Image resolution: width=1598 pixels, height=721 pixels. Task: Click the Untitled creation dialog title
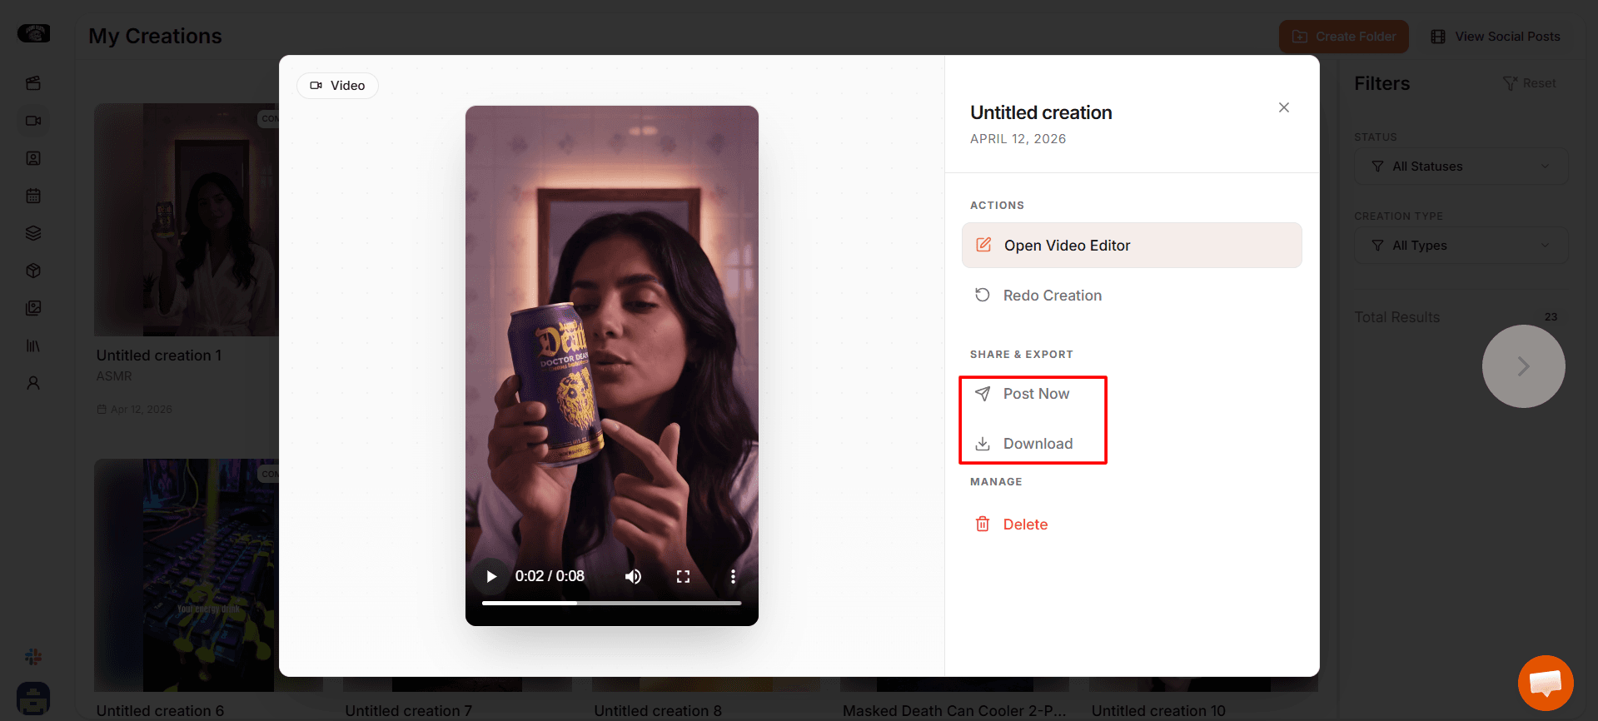pos(1041,112)
